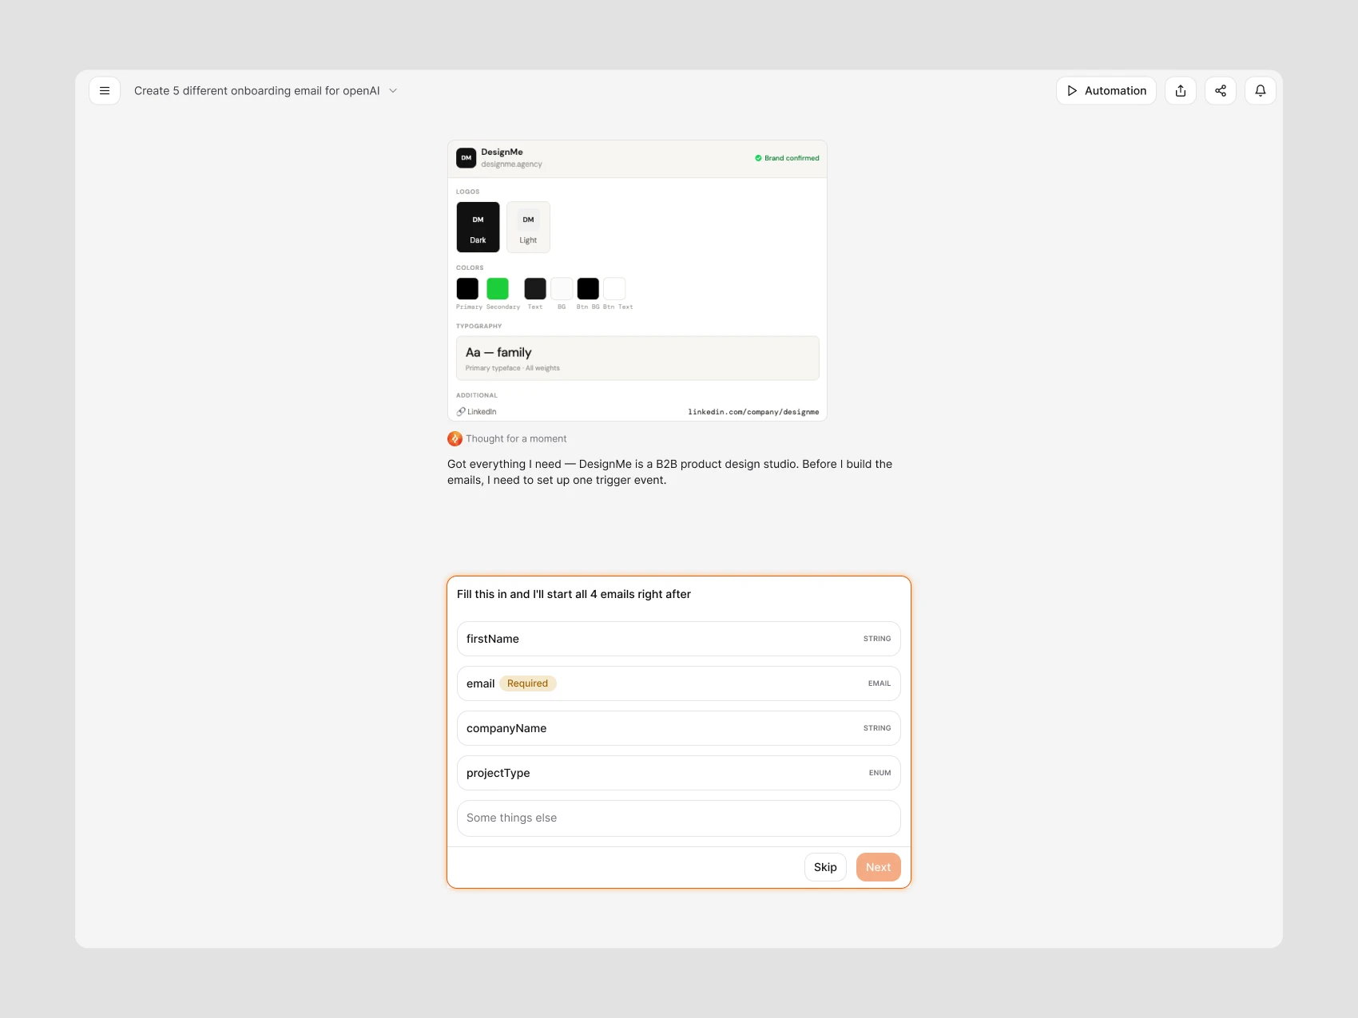Click the project title text
Viewport: 1358px width, 1018px height.
257,91
